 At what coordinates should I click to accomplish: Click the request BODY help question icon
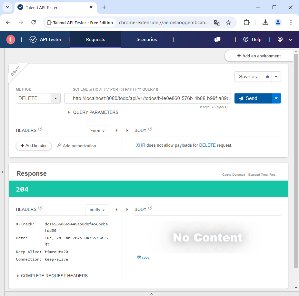(150, 129)
